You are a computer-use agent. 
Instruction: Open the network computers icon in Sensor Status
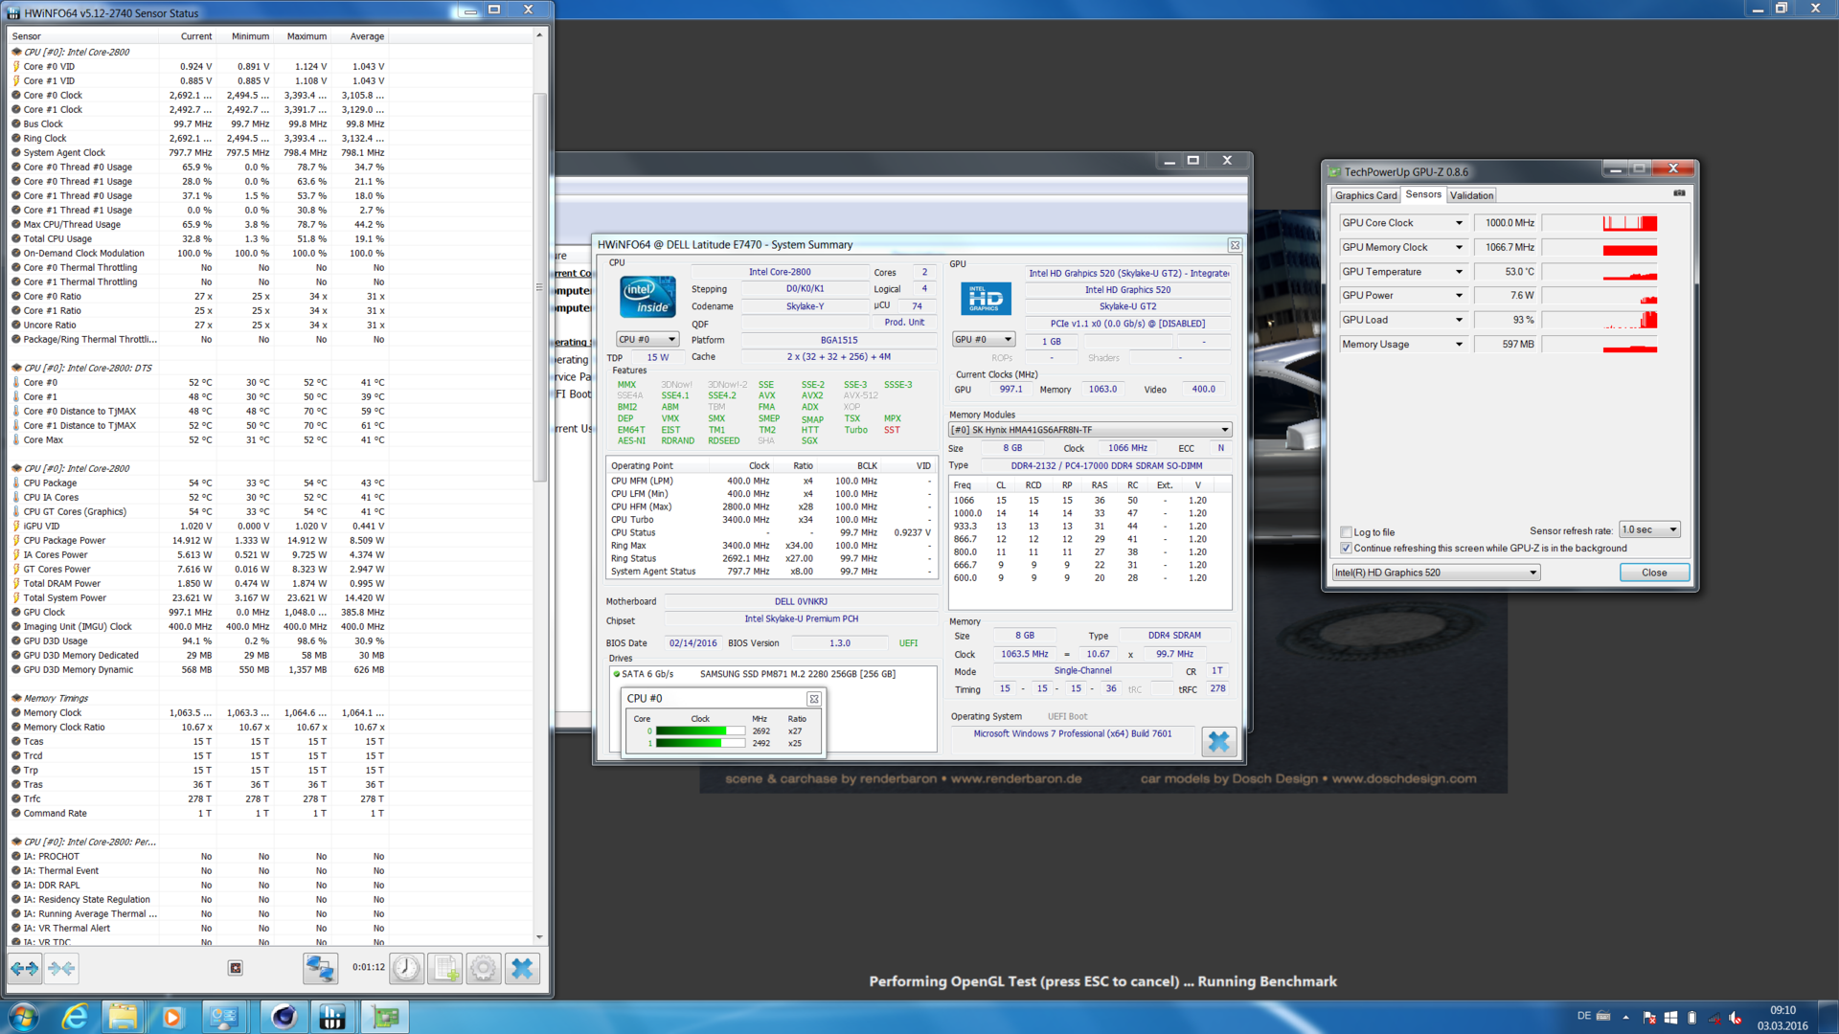pyautogui.click(x=320, y=969)
